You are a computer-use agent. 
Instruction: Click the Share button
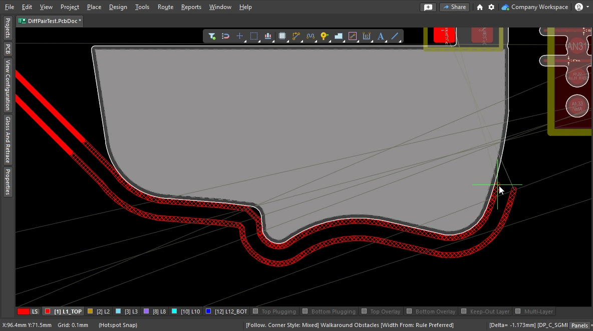tap(454, 7)
